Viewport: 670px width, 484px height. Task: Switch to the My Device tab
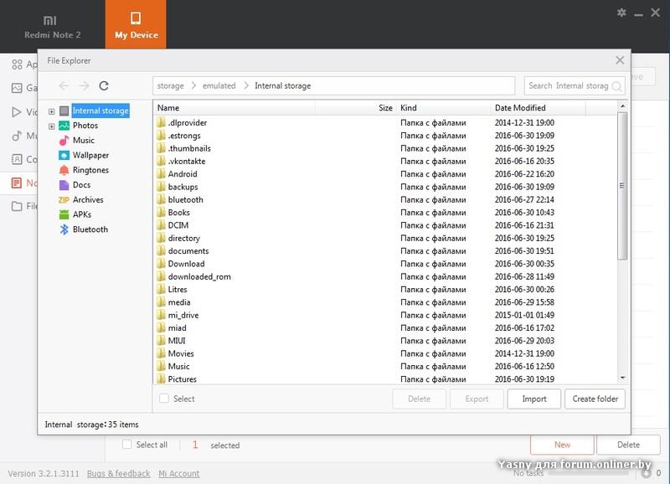136,25
